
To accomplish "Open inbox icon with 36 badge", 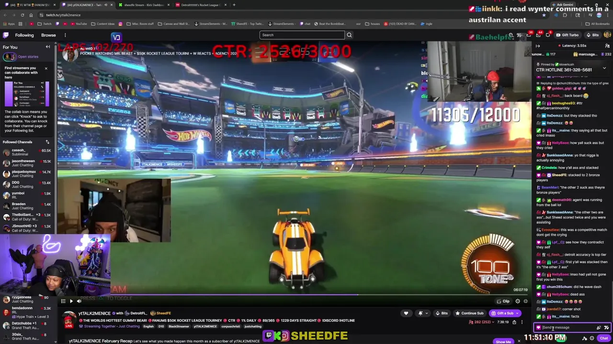I will tap(528, 35).
